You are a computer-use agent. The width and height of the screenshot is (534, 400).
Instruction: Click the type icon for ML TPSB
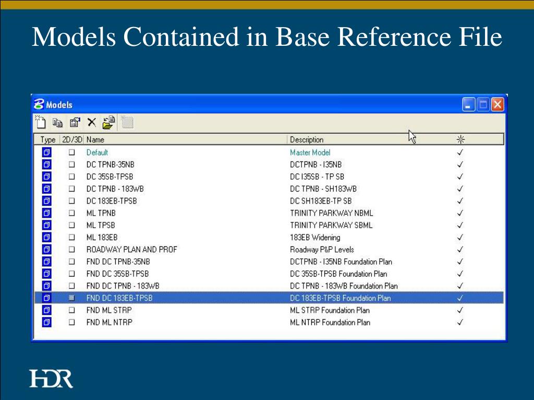tap(46, 225)
